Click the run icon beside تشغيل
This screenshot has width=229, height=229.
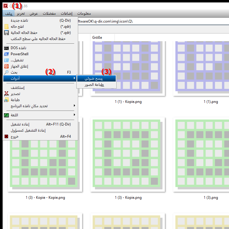[6, 60]
